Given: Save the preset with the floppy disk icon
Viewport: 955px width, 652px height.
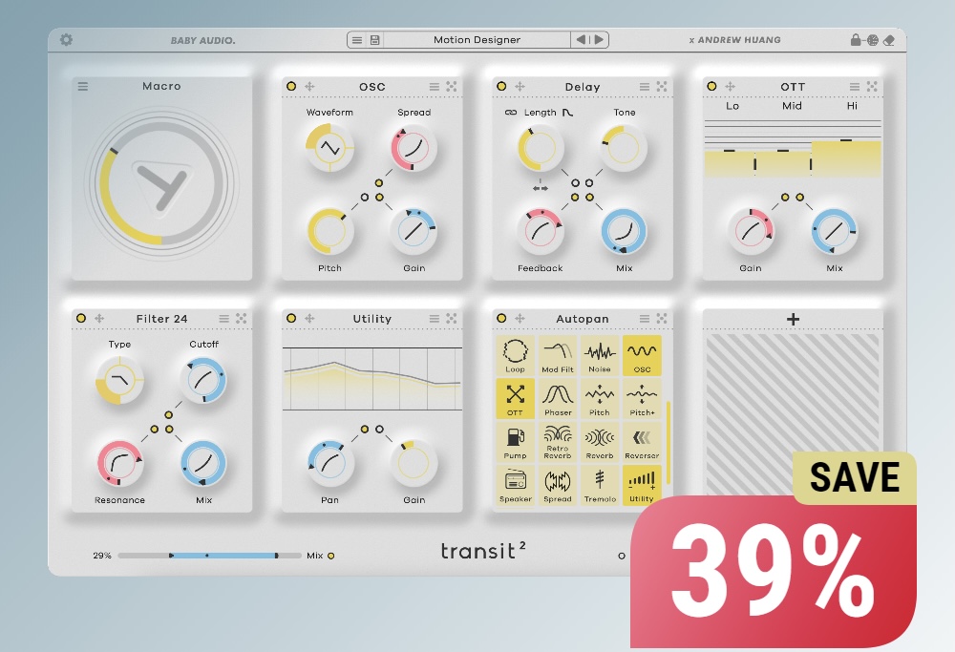Looking at the screenshot, I should click(375, 39).
